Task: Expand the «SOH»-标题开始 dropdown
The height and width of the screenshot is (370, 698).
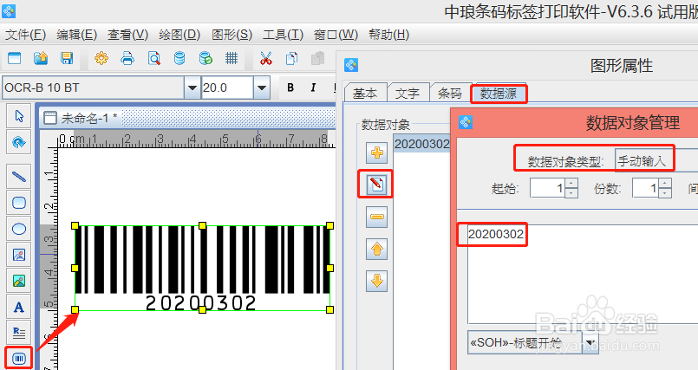Action: click(591, 342)
